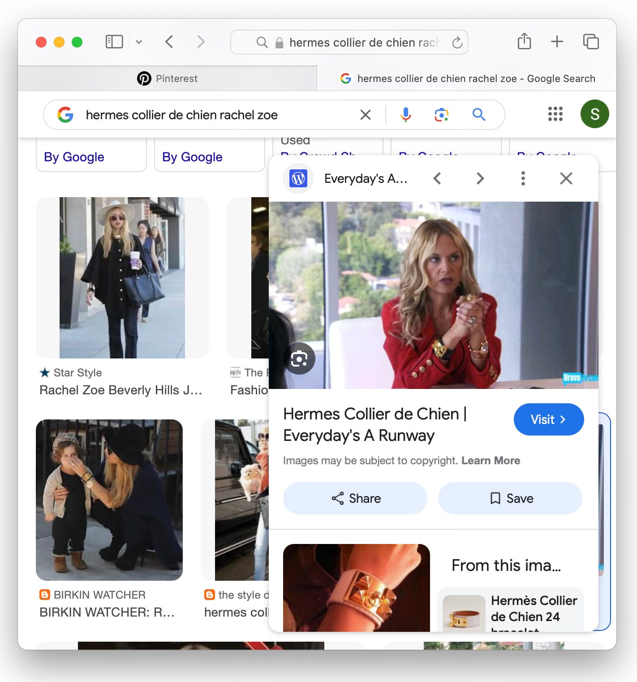Open Star Style source link

[71, 373]
